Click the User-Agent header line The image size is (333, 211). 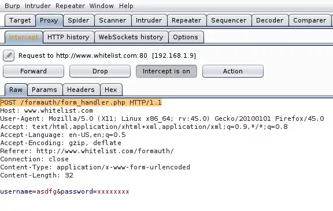point(162,119)
